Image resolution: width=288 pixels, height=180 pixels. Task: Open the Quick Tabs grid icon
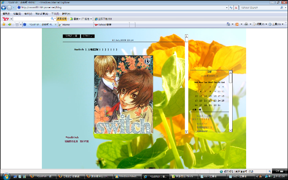tap(17, 25)
